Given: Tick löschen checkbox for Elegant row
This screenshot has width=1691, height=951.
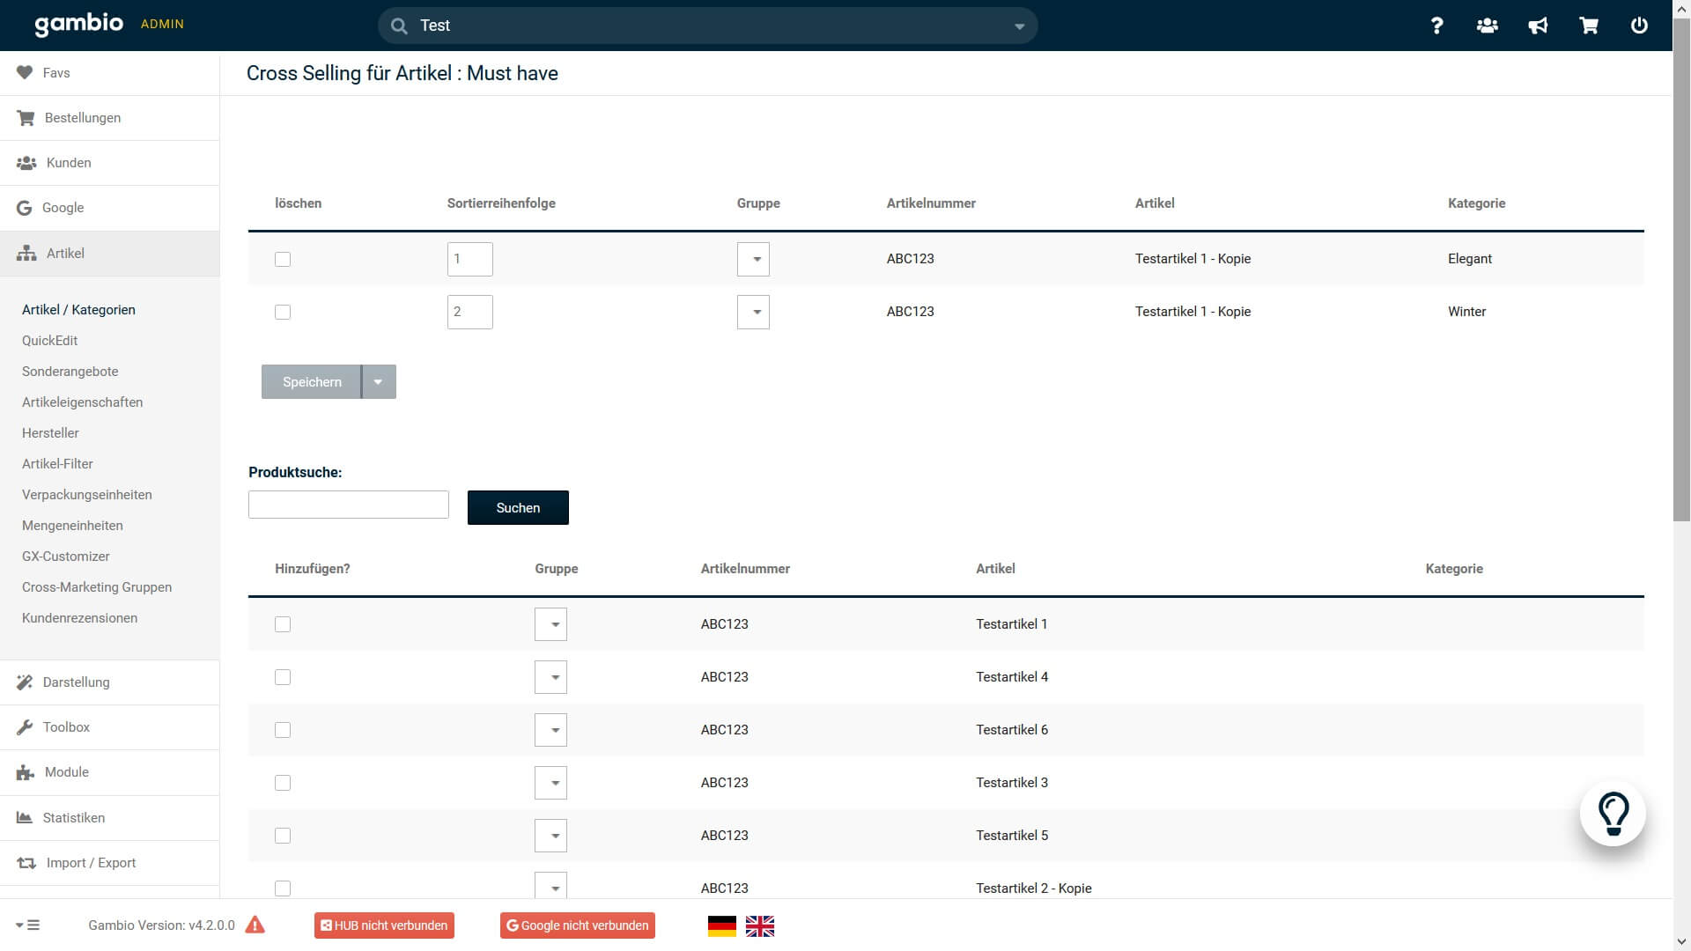Looking at the screenshot, I should coord(283,259).
